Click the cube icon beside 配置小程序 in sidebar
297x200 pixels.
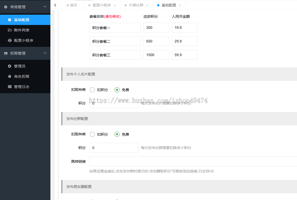10,40
